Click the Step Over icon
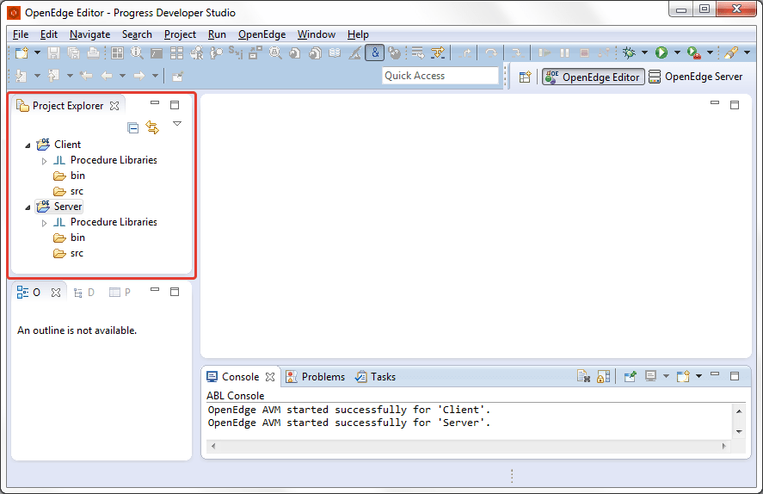This screenshot has height=494, width=763. (491, 52)
